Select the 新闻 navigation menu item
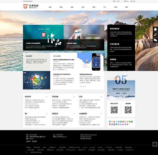 tap(94, 7)
